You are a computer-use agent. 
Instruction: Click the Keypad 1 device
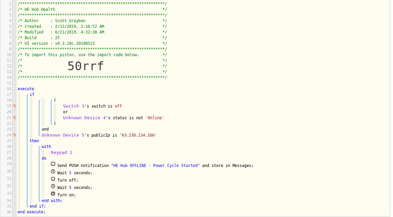click(62, 152)
